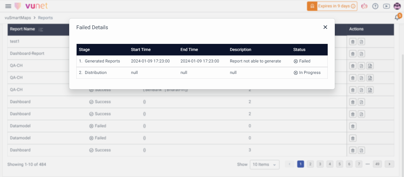The image size is (404, 177).
Task: Open the items per page dropdown
Action: 264,164
